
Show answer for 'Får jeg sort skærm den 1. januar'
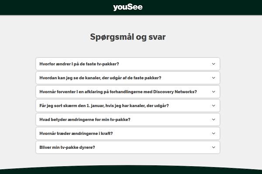click(x=104, y=106)
